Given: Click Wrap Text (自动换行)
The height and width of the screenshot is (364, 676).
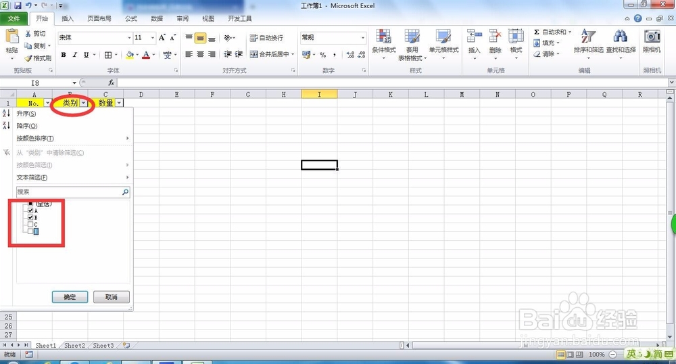Looking at the screenshot, I should click(x=266, y=38).
